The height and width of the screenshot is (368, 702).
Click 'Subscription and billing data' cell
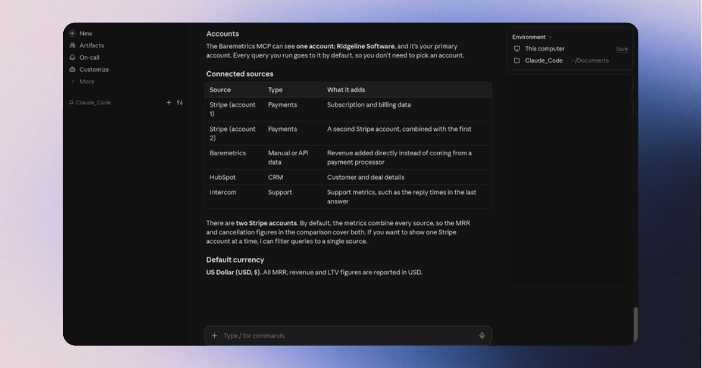(369, 105)
